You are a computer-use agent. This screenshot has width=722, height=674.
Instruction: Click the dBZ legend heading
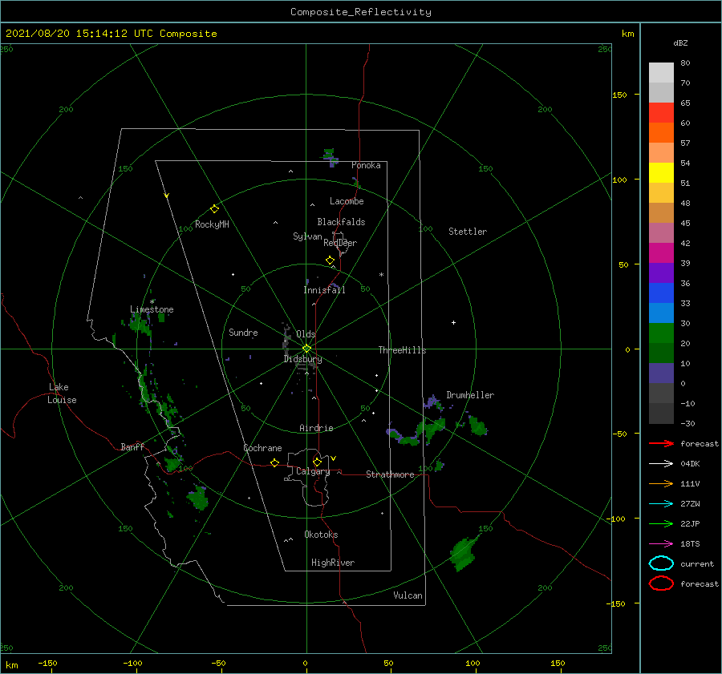point(680,42)
